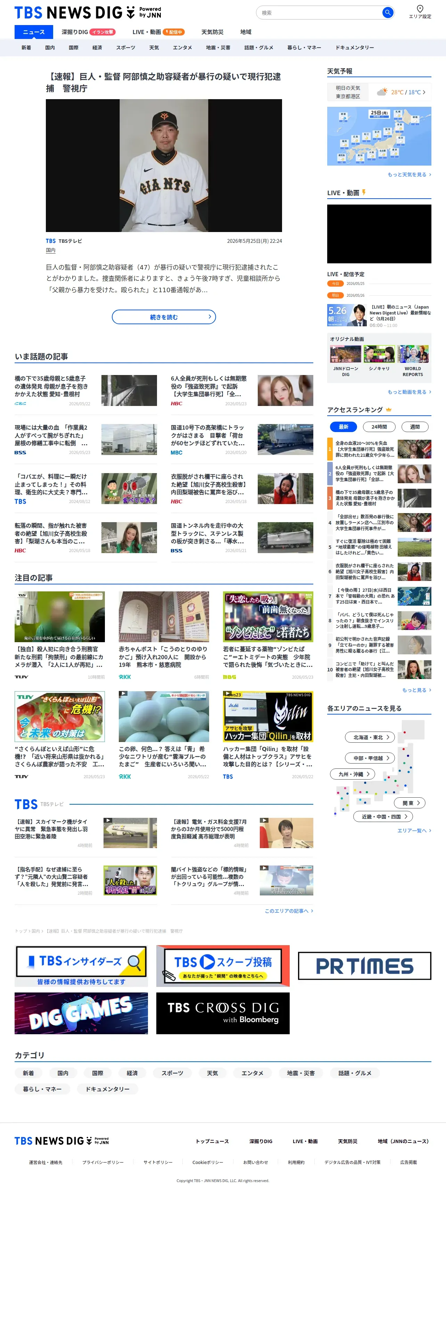Open the プライバシーポリシー footer link

coord(103,1162)
